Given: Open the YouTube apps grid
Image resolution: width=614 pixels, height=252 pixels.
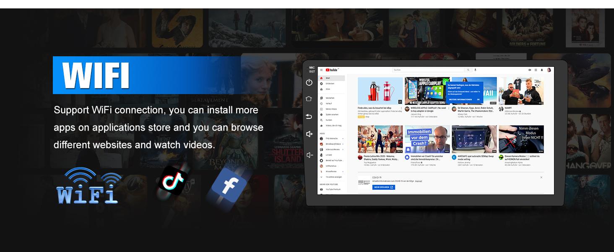Looking at the screenshot, I should 536,70.
